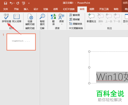Viewport: 128px width, 105px height.
Task: Customize Quick Access Toolbar dropdown
Action: pyautogui.click(x=29, y=3)
